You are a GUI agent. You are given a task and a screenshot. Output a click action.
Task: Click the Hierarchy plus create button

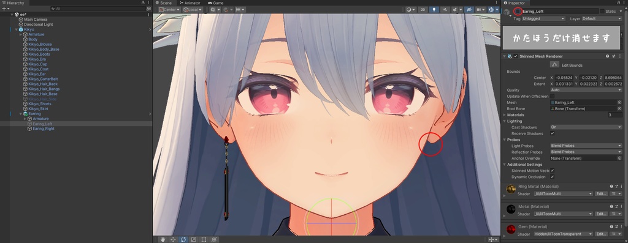click(x=5, y=9)
